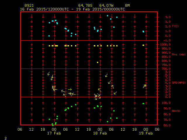Click the 17 Feb date label
Viewport: 187px width, 140px height.
[x=54, y=133]
